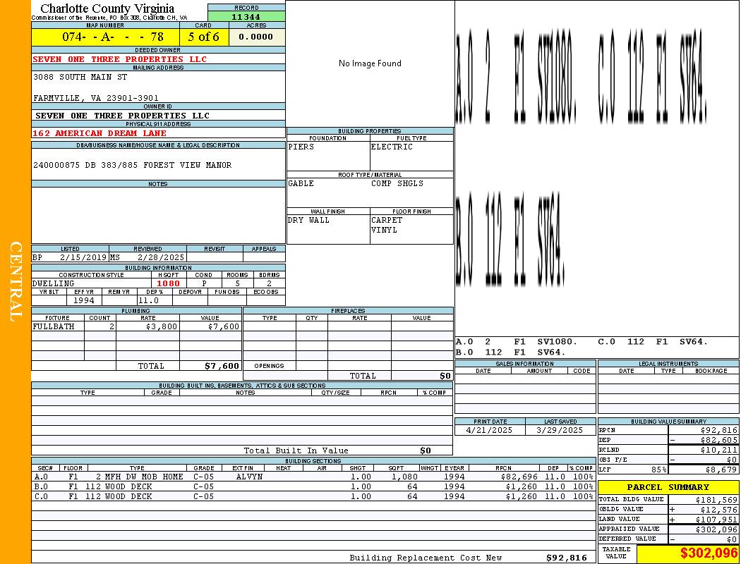The width and height of the screenshot is (741, 564).
Task: Click plumbing total $7,600 in bold
Action: (x=222, y=366)
